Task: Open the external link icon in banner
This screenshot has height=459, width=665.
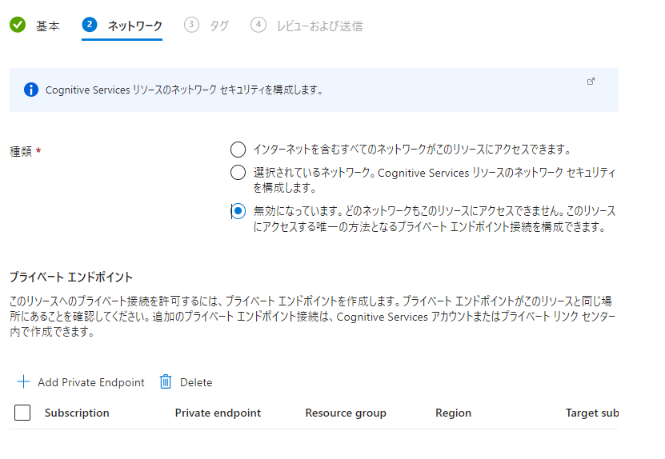Action: (591, 82)
